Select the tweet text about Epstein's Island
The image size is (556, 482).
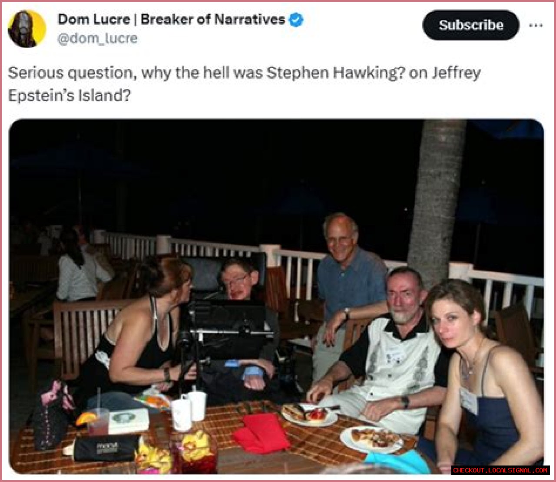coord(244,83)
